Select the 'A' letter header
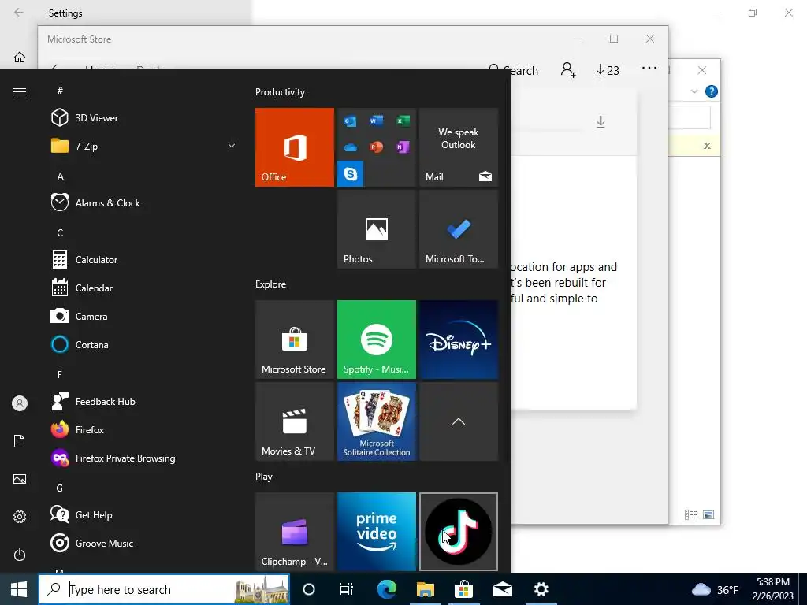Viewport: 807px width, 605px height. point(60,176)
